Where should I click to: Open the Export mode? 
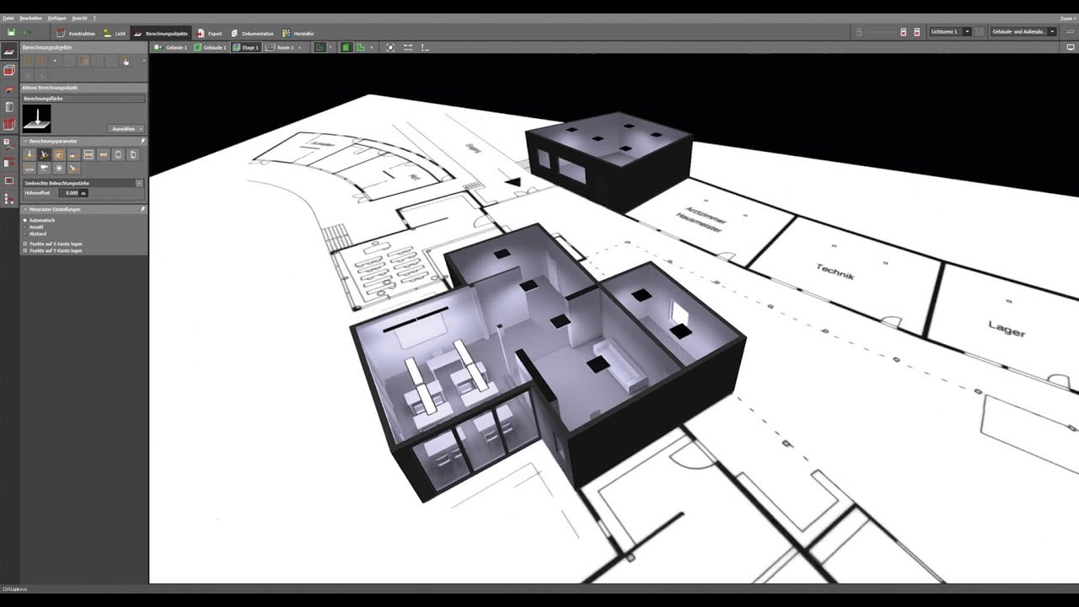(x=209, y=33)
